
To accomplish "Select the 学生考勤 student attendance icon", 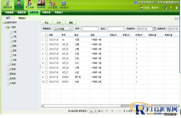I will coord(19,4).
